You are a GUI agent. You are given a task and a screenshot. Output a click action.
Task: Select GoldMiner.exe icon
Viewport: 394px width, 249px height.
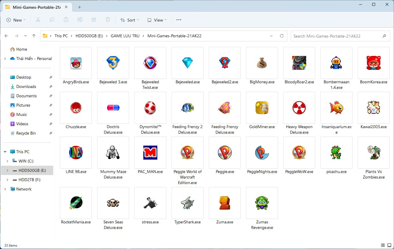262,108
